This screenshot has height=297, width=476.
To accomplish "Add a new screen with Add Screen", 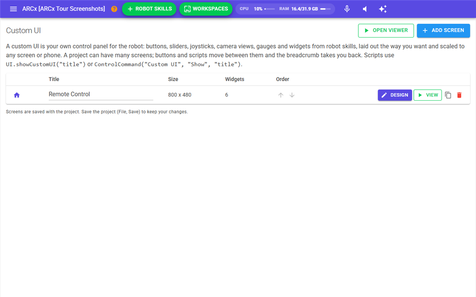I will (x=443, y=31).
